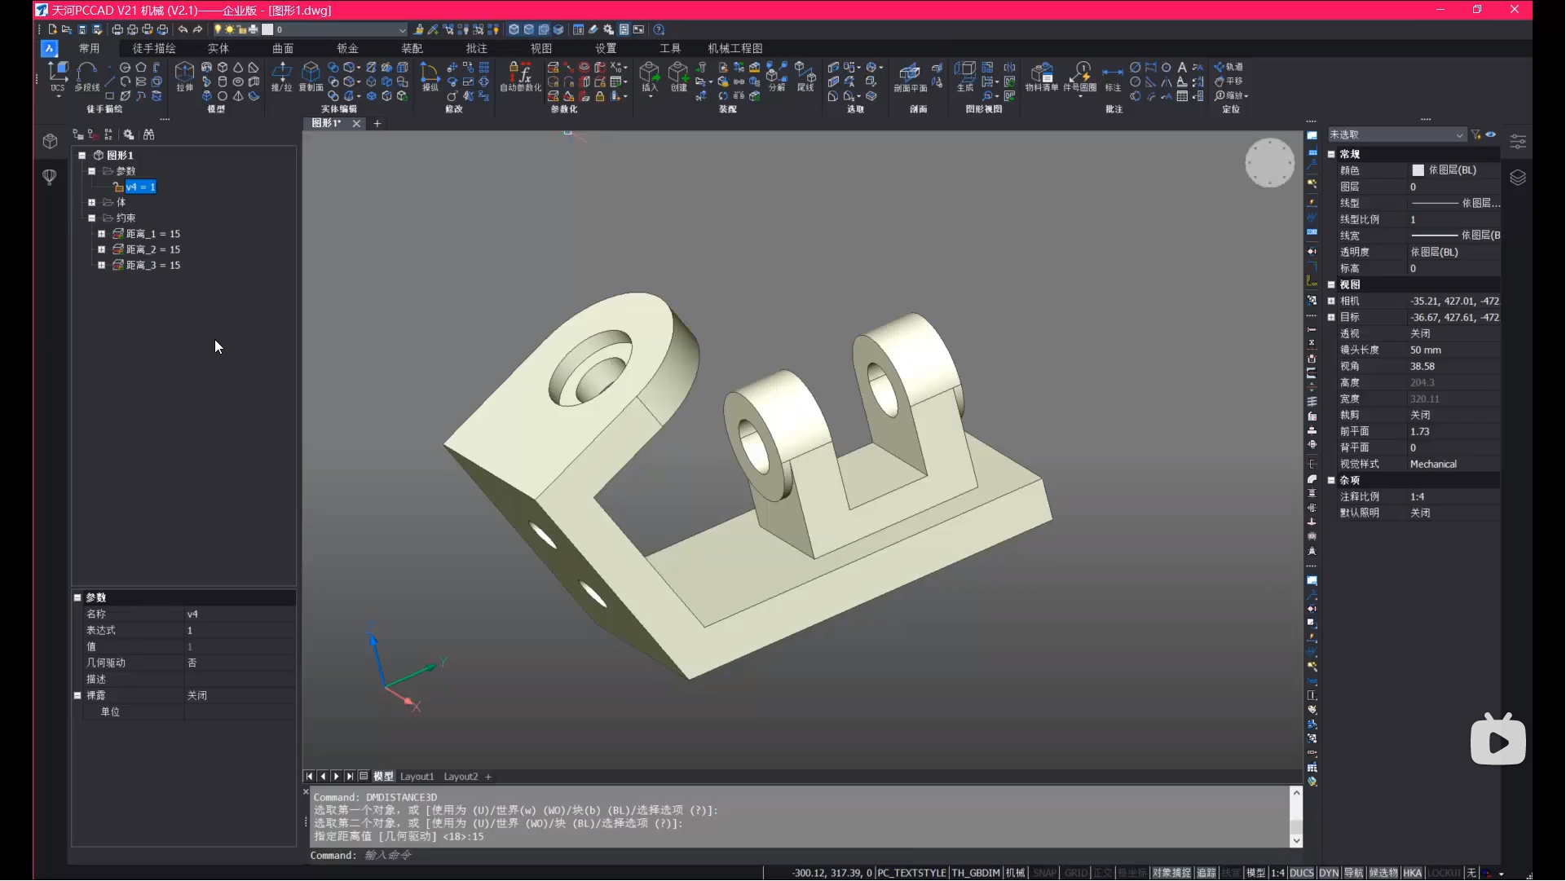Select the 多段线 polyline tool
Viewport: 1566px width, 881px height.
86,76
